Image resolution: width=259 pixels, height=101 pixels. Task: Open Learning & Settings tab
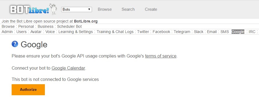76,32
